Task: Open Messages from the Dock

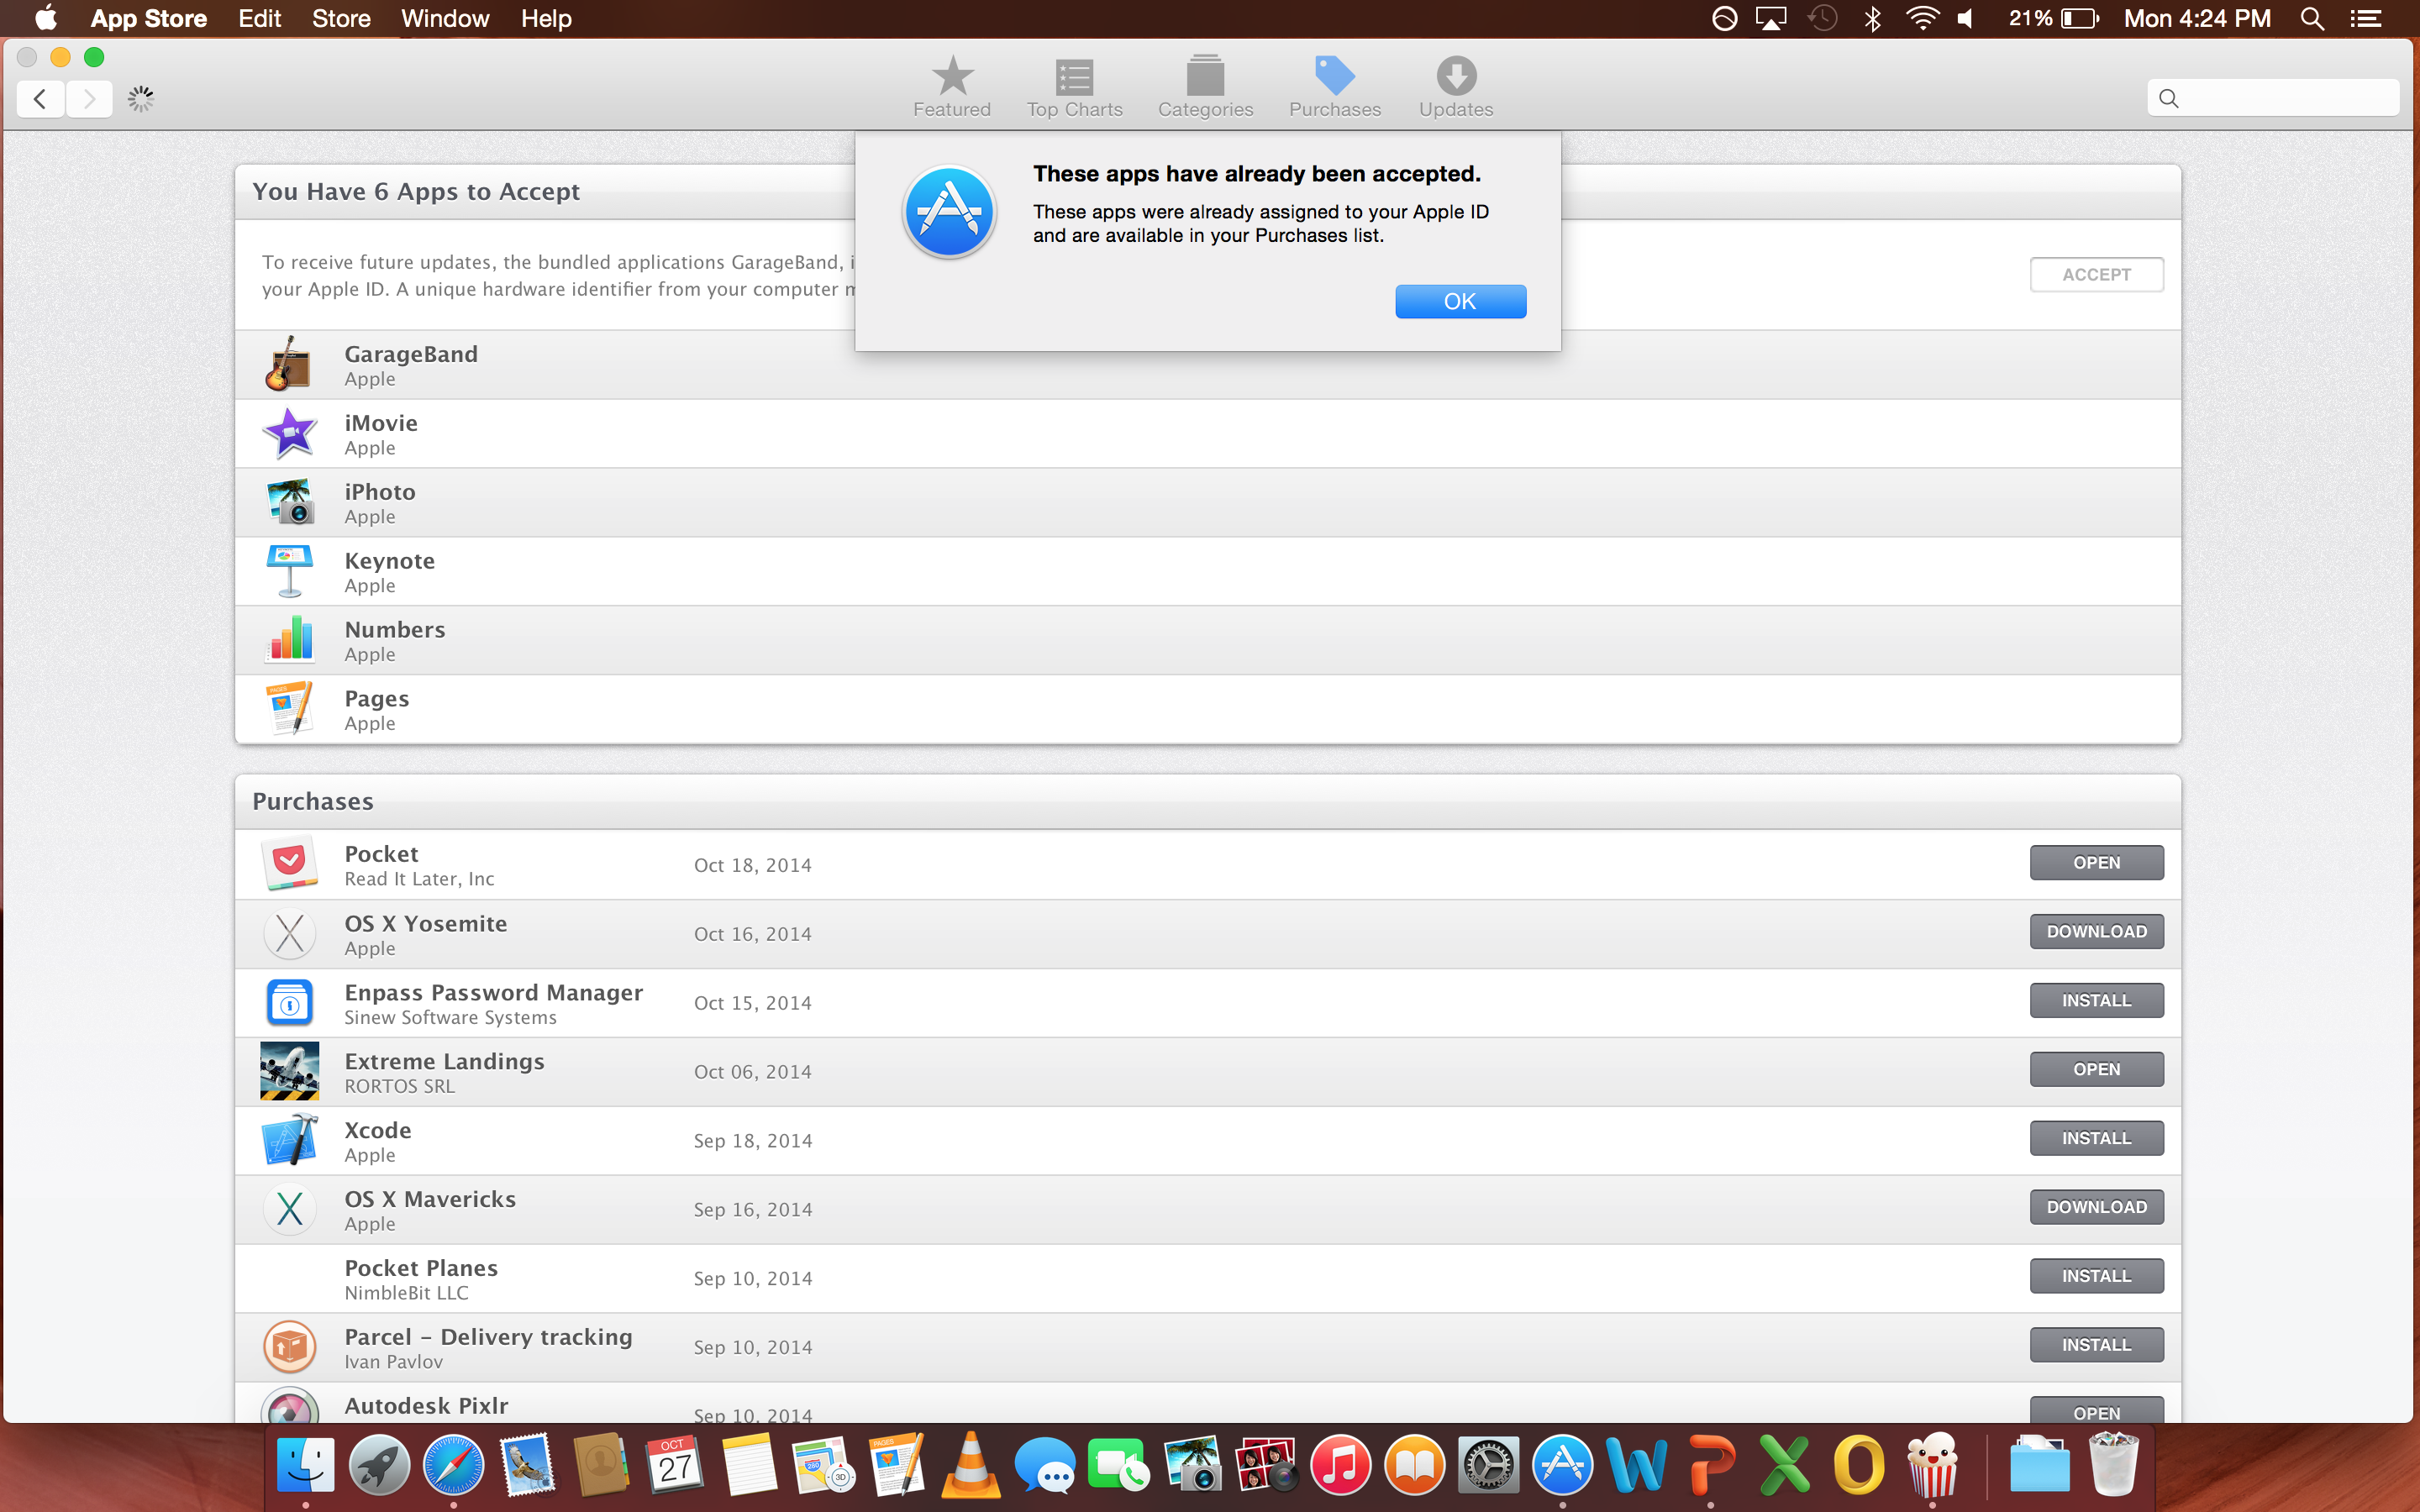Action: coord(1044,1465)
